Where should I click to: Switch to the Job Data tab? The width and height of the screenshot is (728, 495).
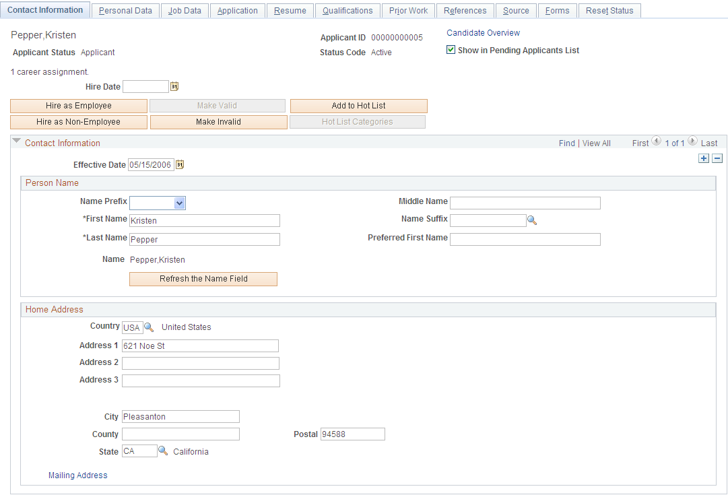(185, 11)
